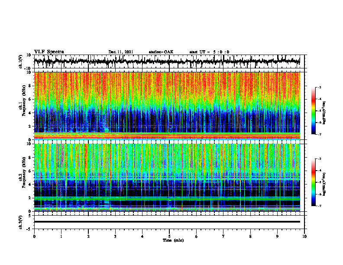Select the "start UT = 5 : 0 : 0" text
Image resolution: width=343 pixels, height=265 pixels.
click(209, 52)
